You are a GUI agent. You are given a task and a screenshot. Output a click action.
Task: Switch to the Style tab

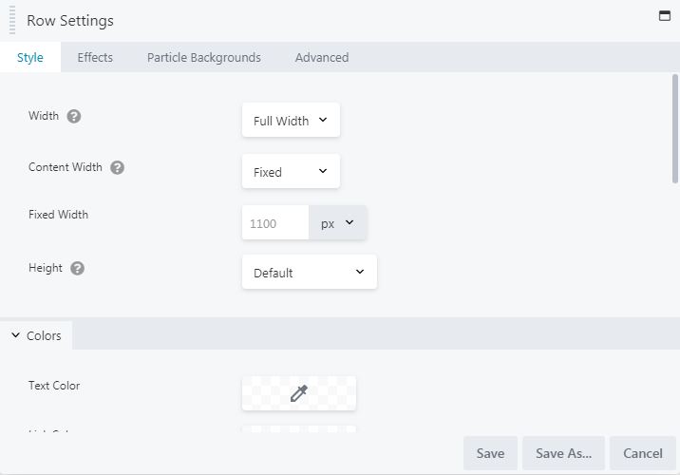pyautogui.click(x=30, y=58)
